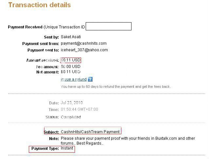Click the blank Unique Transaction ID box

click(x=109, y=26)
